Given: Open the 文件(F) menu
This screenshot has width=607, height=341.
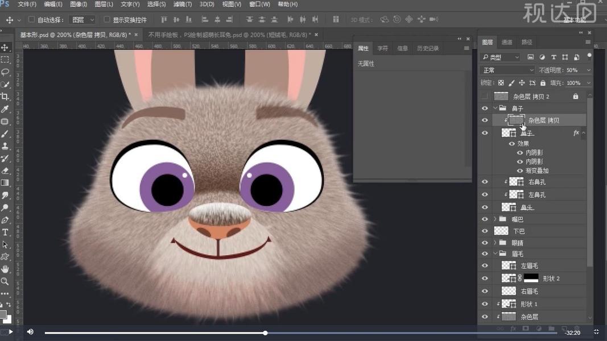Looking at the screenshot, I should (27, 4).
